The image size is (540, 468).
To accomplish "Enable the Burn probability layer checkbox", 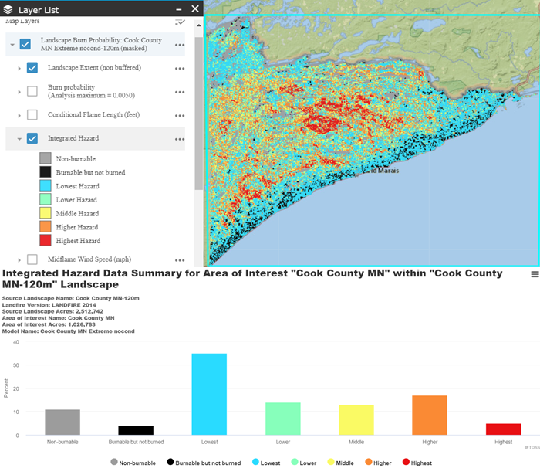I will pos(32,91).
